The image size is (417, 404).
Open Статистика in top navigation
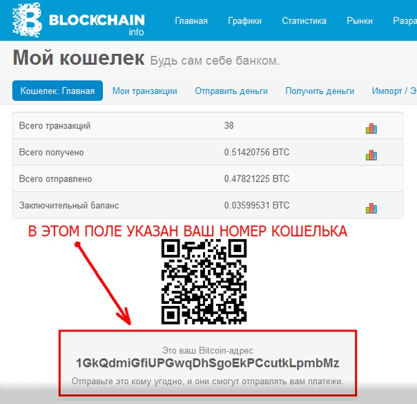coord(304,21)
